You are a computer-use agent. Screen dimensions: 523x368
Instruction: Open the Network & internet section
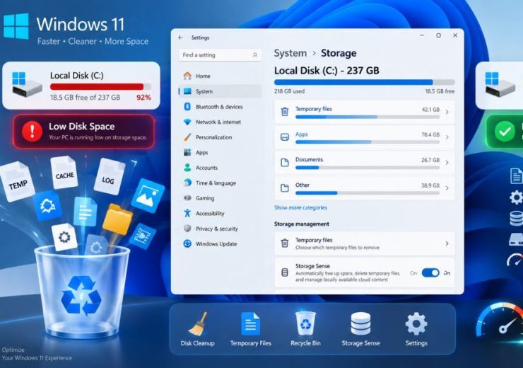coord(220,122)
